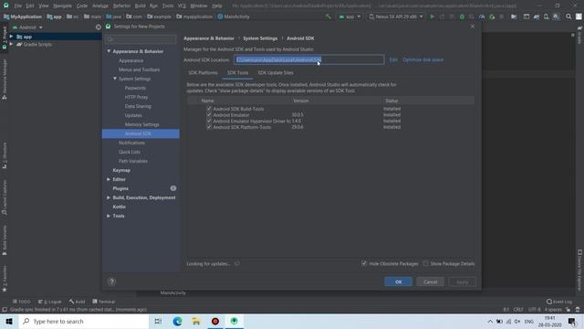The width and height of the screenshot is (584, 329).
Task: Close the Settings for New Projects dialog
Action: coord(473,27)
